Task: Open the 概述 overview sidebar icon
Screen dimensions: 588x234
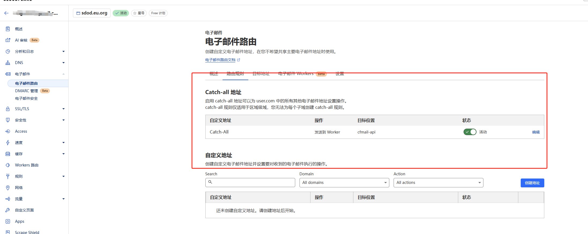Action: click(8, 29)
